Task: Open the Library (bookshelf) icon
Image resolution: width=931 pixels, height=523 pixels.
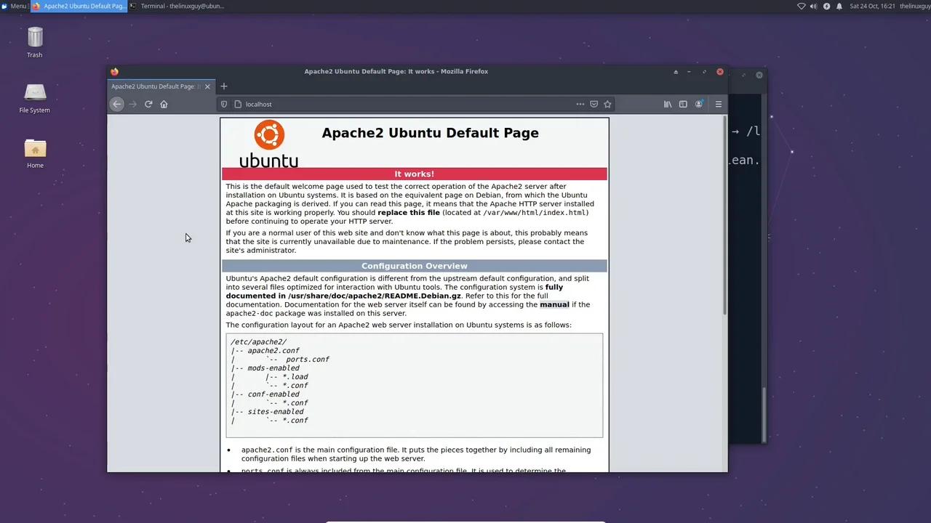Action: (667, 104)
